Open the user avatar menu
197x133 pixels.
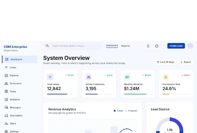[x=190, y=46]
